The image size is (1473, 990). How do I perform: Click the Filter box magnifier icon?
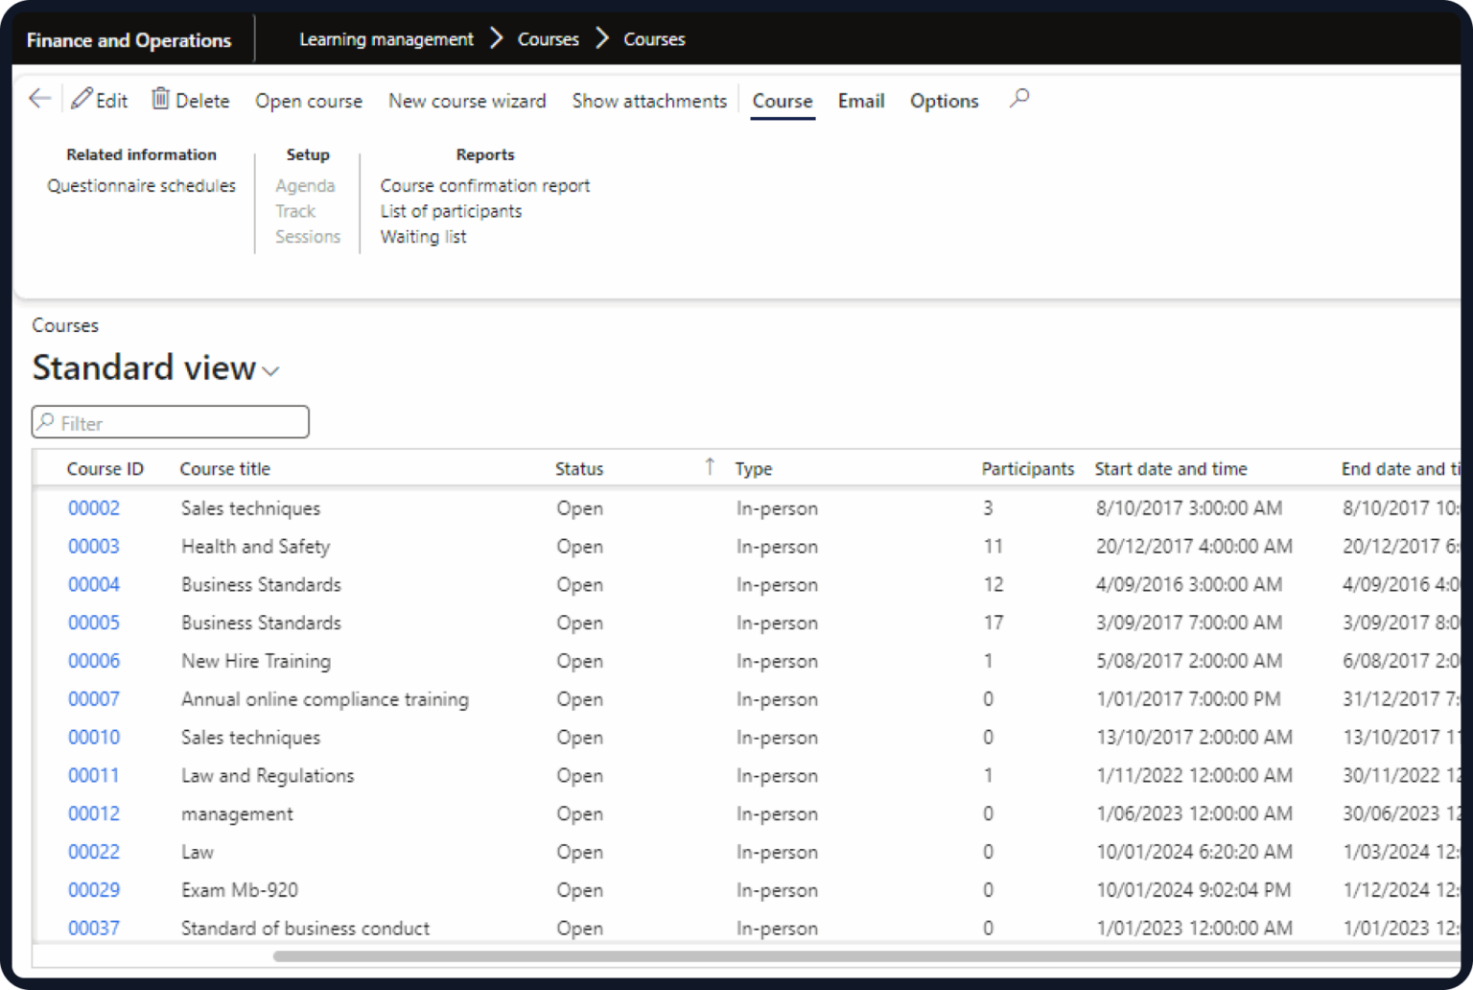pos(46,422)
